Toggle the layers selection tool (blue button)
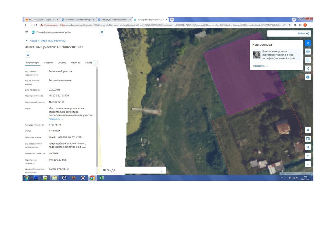The height and width of the screenshot is (238, 336). pyautogui.click(x=308, y=43)
